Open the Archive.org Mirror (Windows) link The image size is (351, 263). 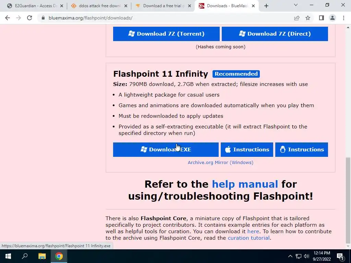pyautogui.click(x=220, y=163)
